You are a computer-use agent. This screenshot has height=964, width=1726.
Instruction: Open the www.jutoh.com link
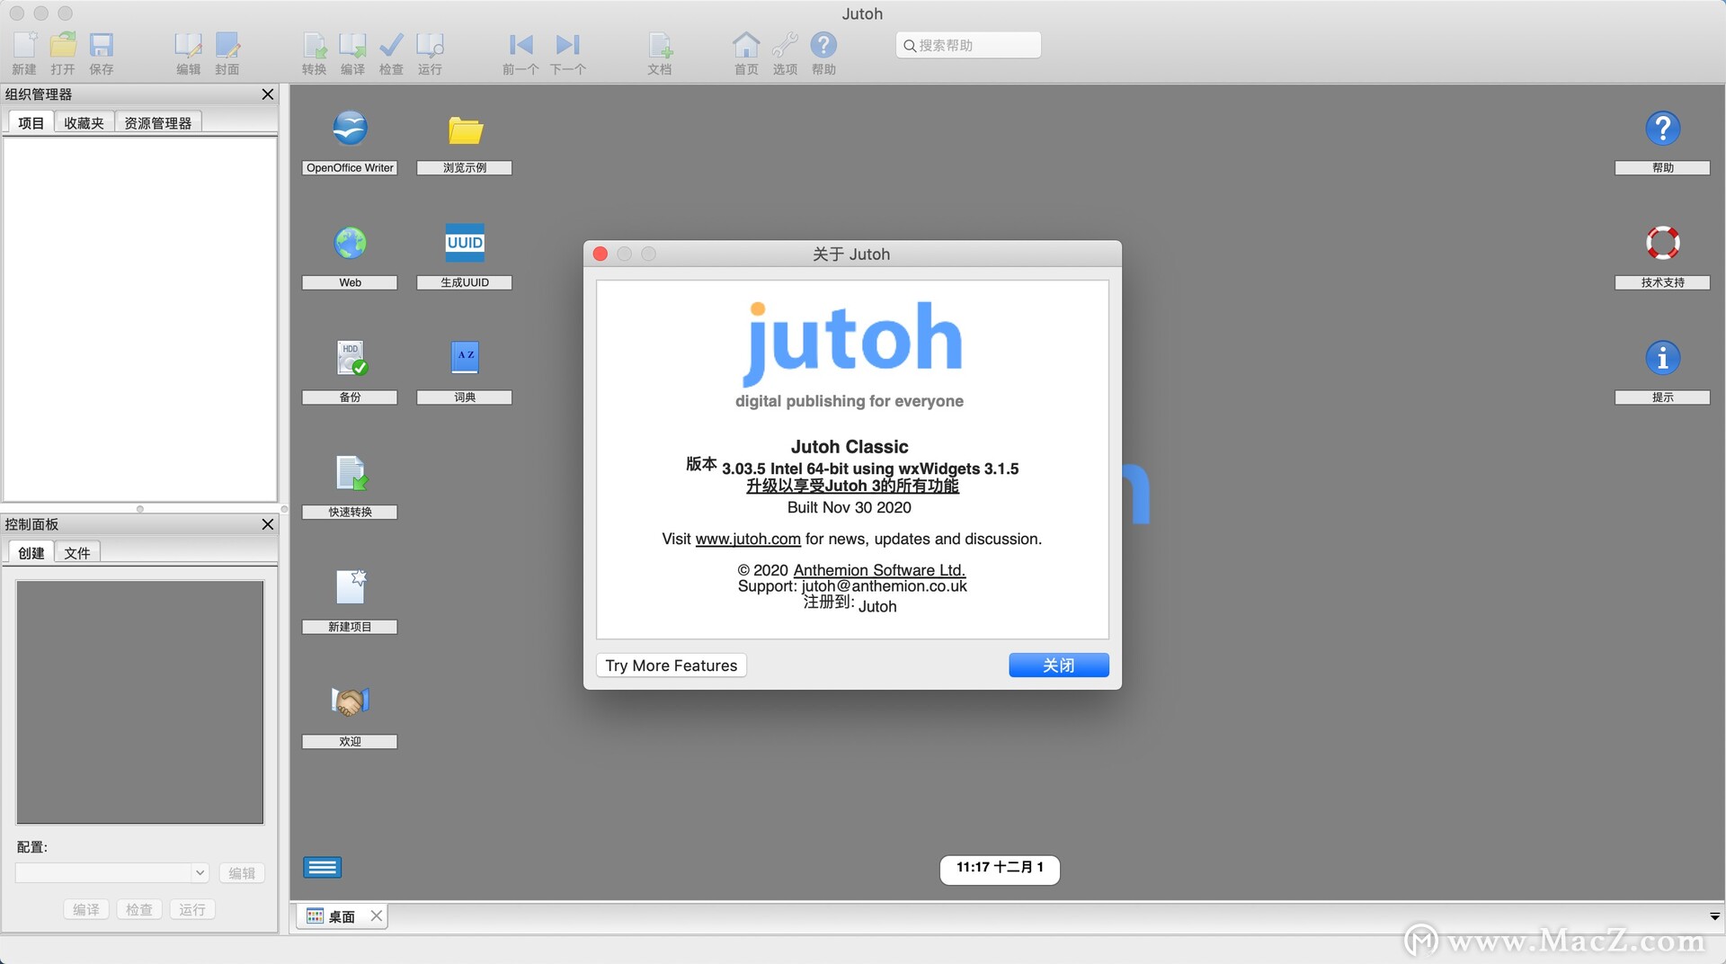click(748, 539)
